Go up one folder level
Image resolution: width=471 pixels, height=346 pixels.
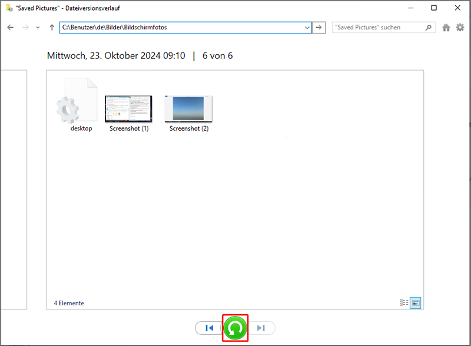(x=52, y=27)
